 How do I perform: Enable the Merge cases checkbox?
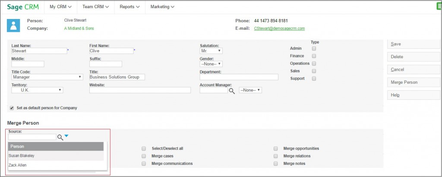click(x=144, y=156)
